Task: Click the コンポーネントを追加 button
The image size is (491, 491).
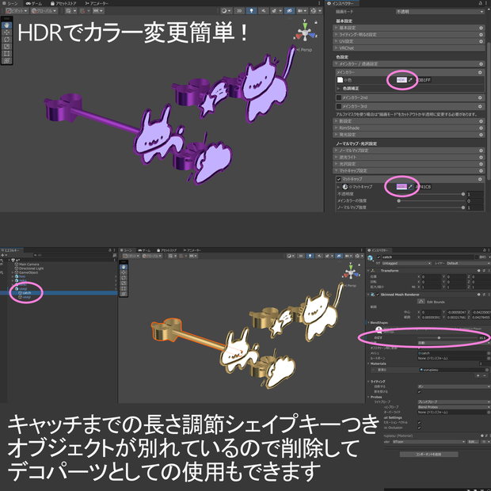Action: 428,454
